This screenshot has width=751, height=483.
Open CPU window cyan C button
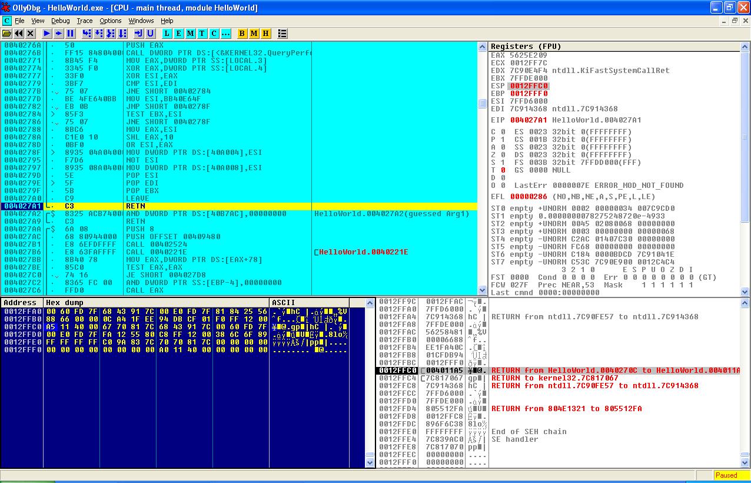pos(214,34)
